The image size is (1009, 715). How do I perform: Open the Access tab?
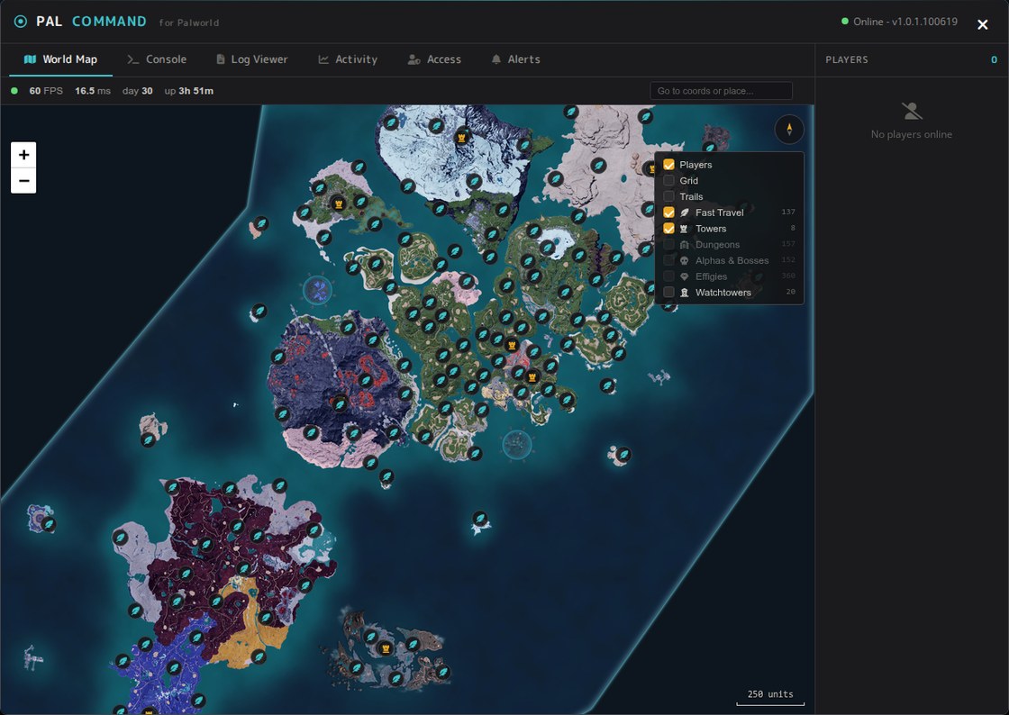[x=434, y=59]
